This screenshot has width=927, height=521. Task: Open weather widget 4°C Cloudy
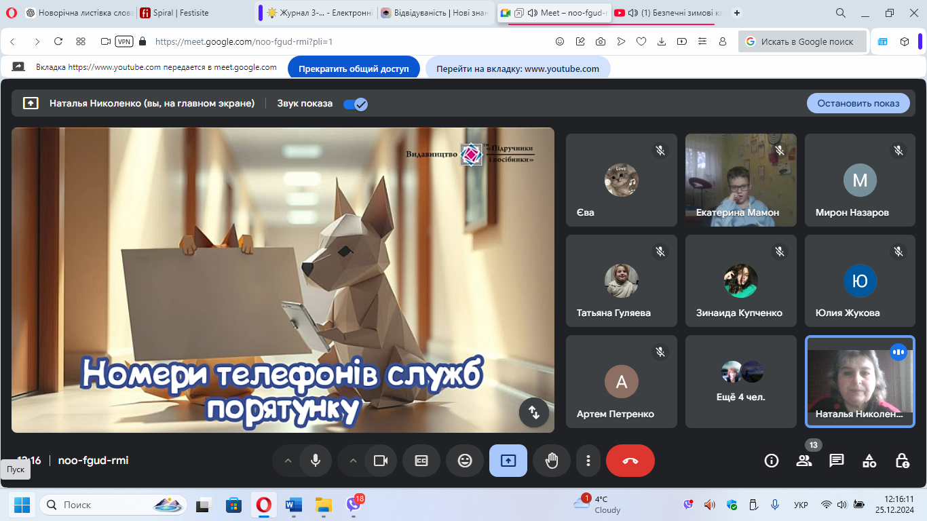click(x=597, y=505)
